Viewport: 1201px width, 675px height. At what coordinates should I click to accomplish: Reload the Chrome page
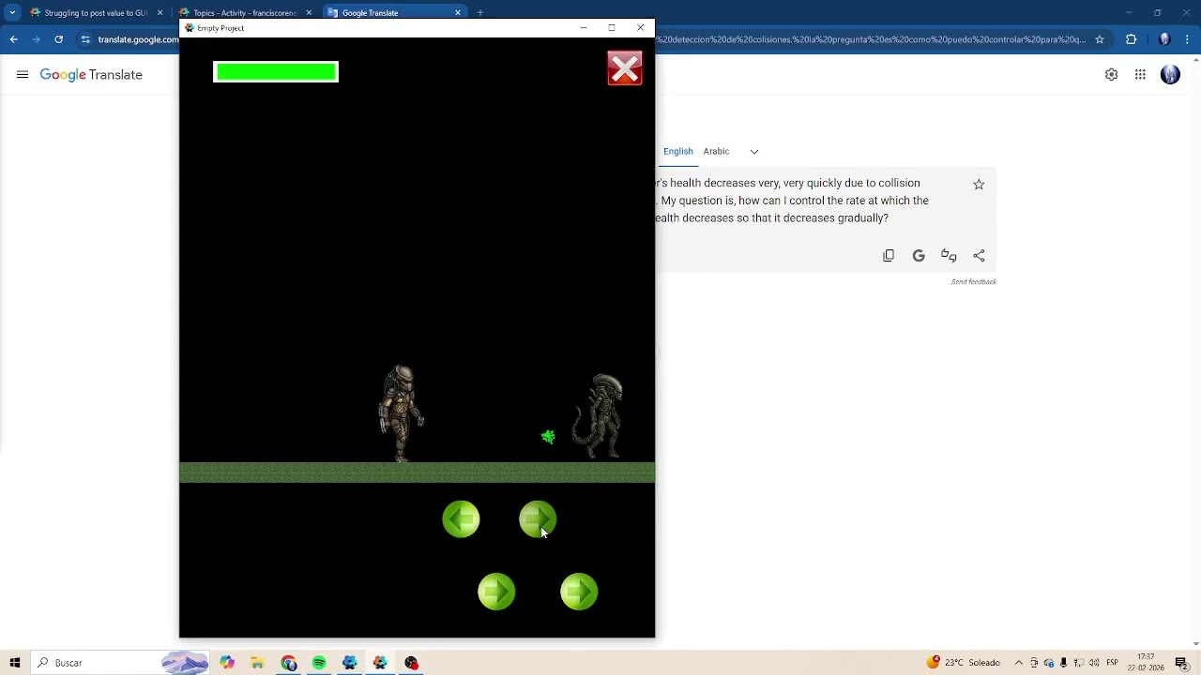click(58, 39)
